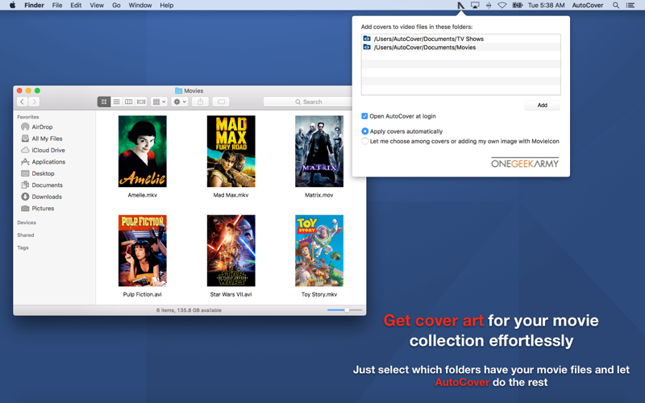Go back in Finder window
Image resolution: width=645 pixels, height=403 pixels.
pos(23,102)
